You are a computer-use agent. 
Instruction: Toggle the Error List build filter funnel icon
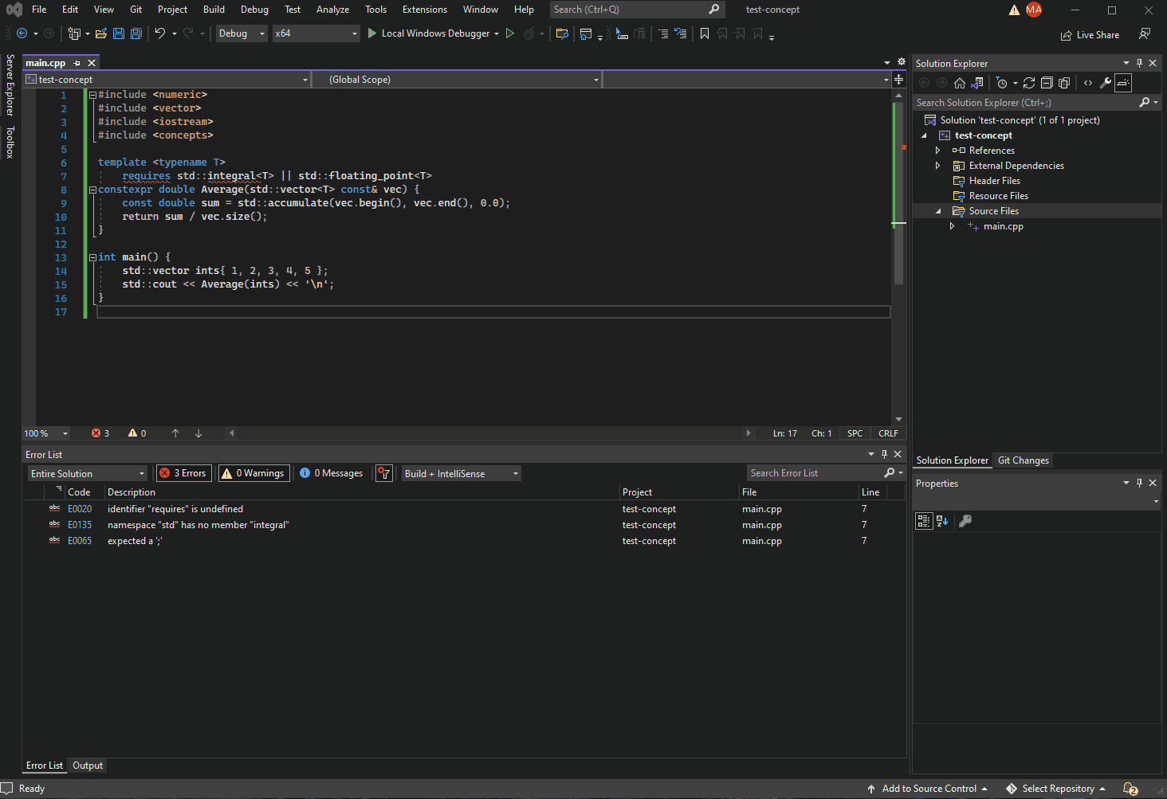point(384,473)
